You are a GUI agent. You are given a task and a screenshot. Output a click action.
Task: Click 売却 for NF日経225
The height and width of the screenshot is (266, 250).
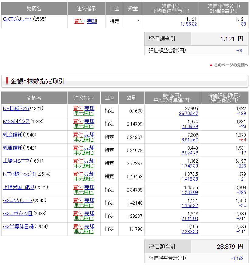point(89,108)
